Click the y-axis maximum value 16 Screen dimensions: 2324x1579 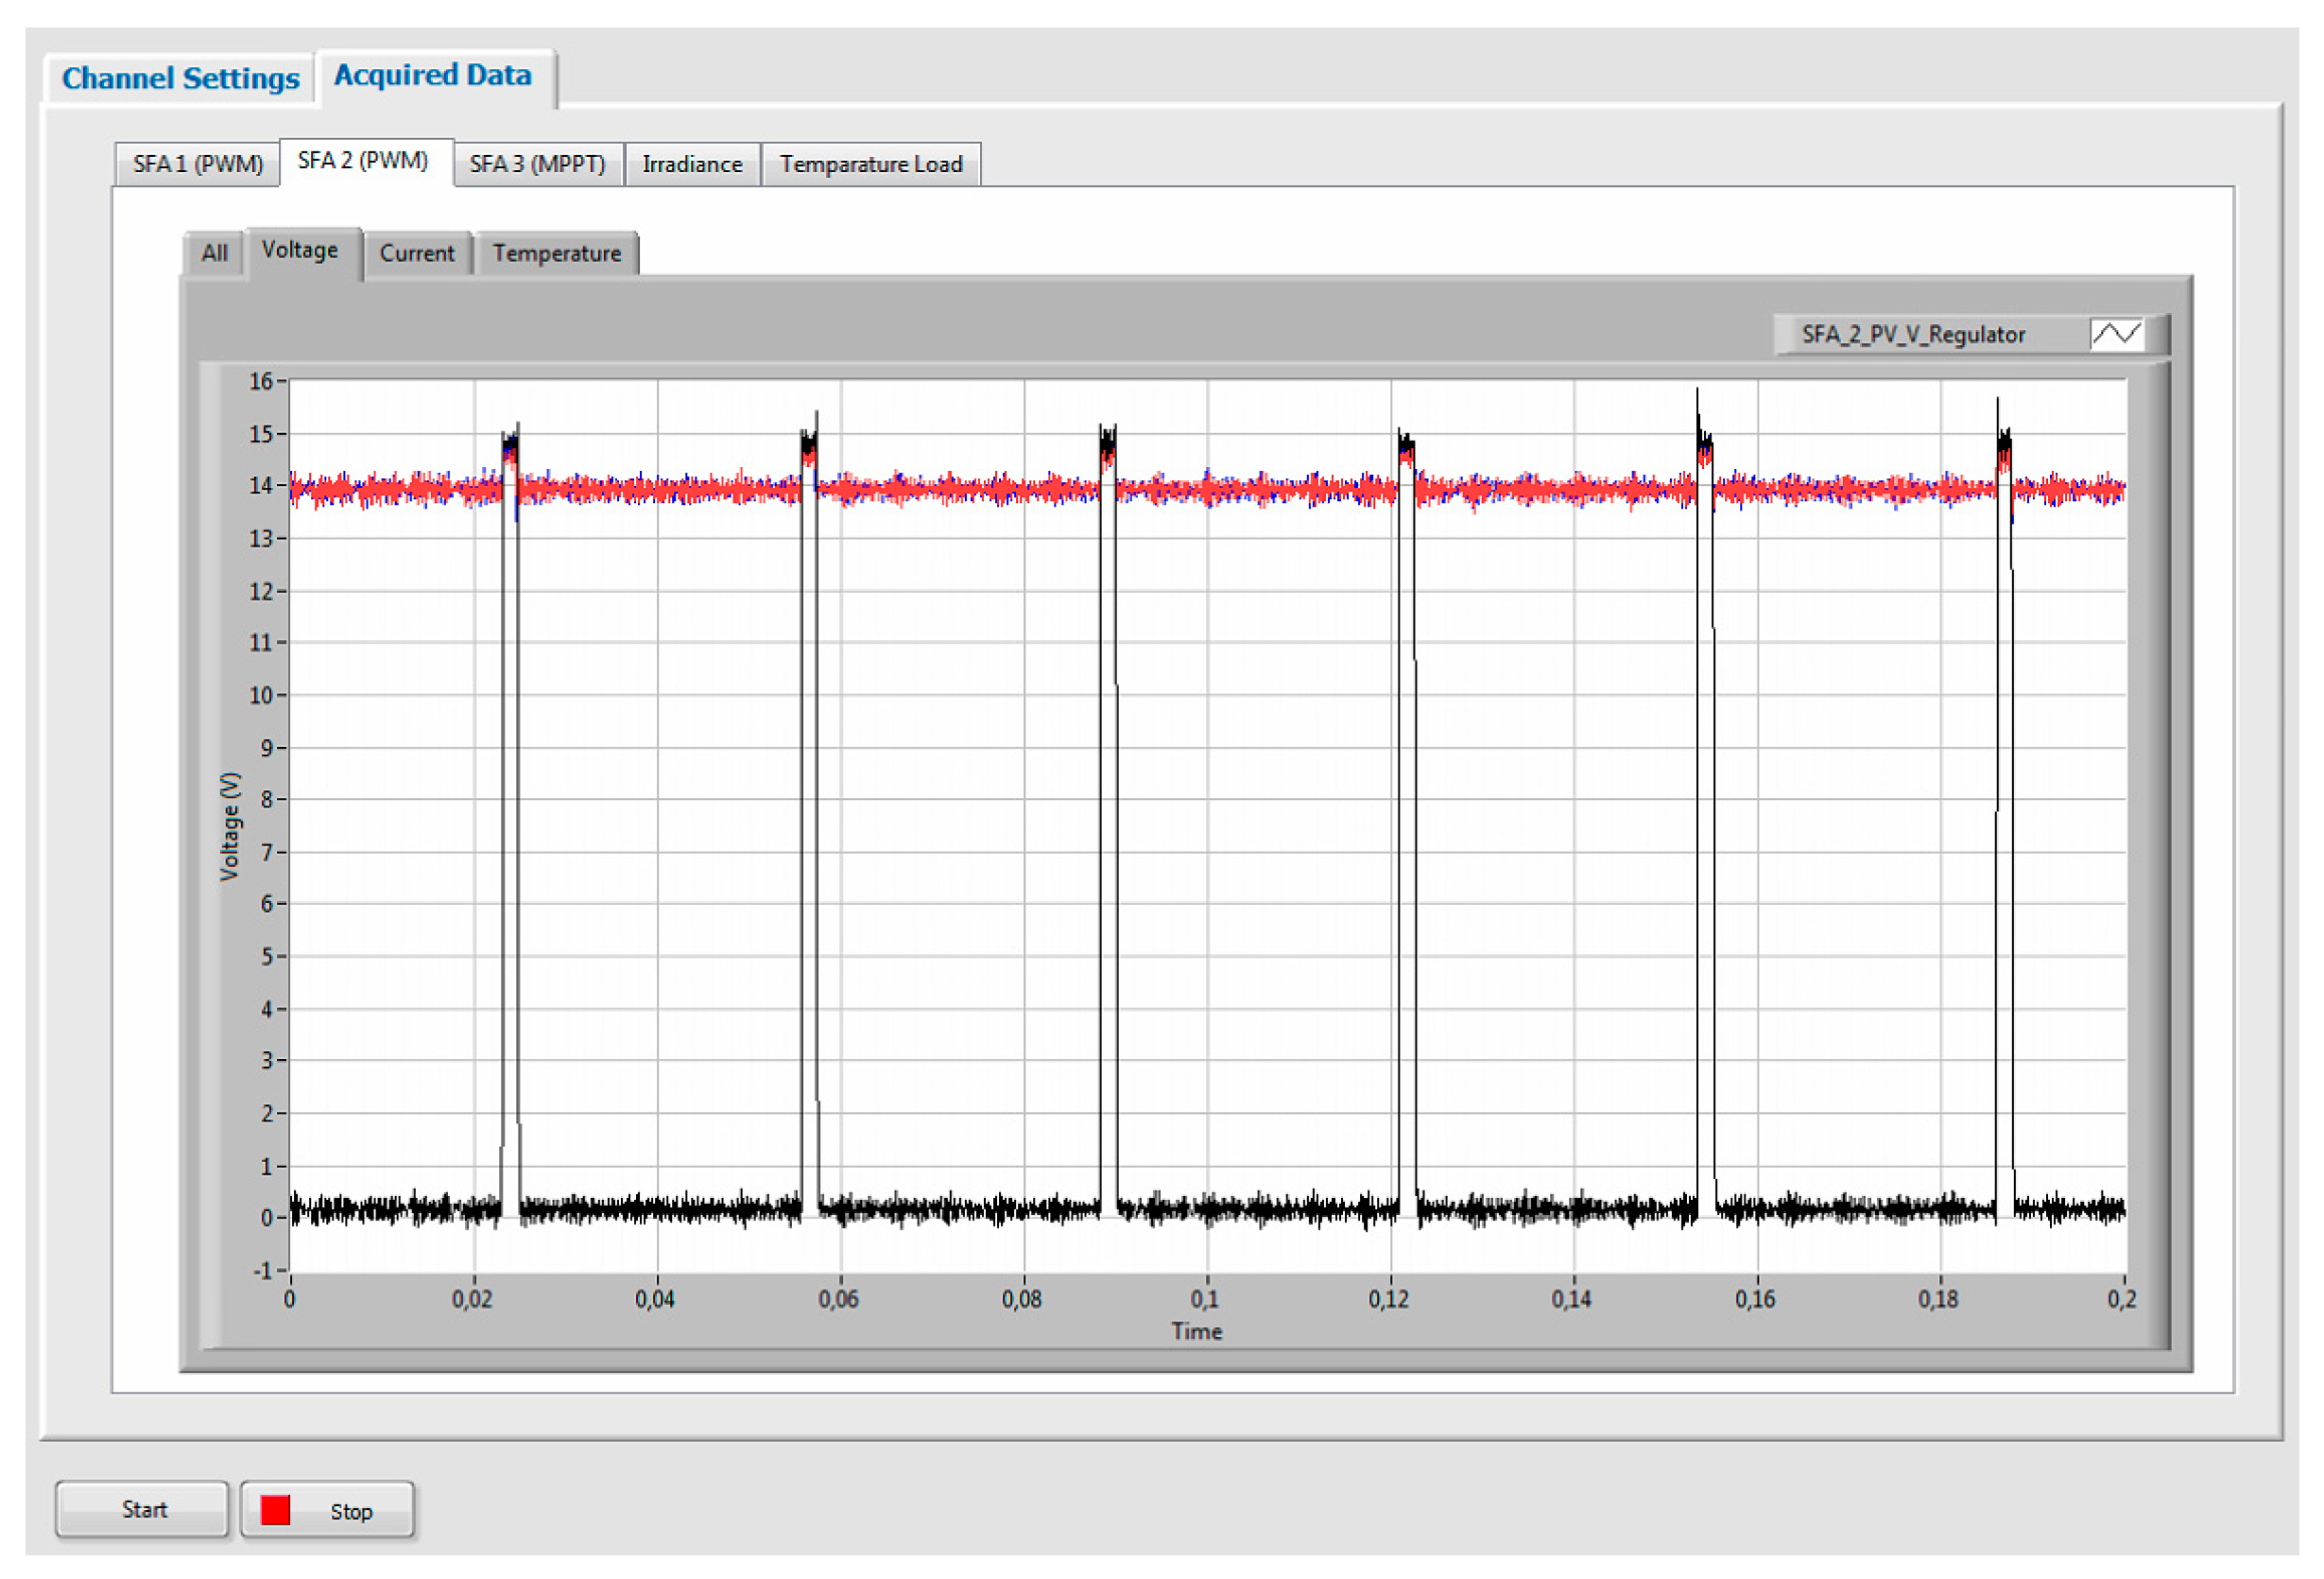(260, 381)
